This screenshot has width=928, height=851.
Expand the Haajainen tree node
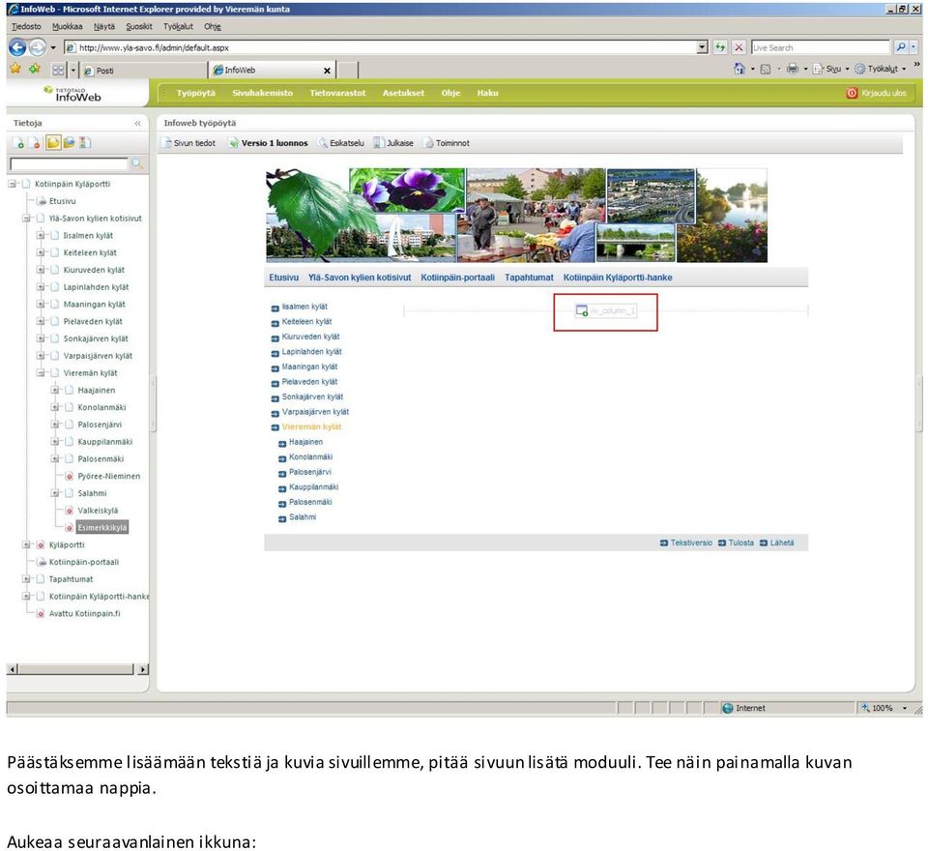[54, 391]
